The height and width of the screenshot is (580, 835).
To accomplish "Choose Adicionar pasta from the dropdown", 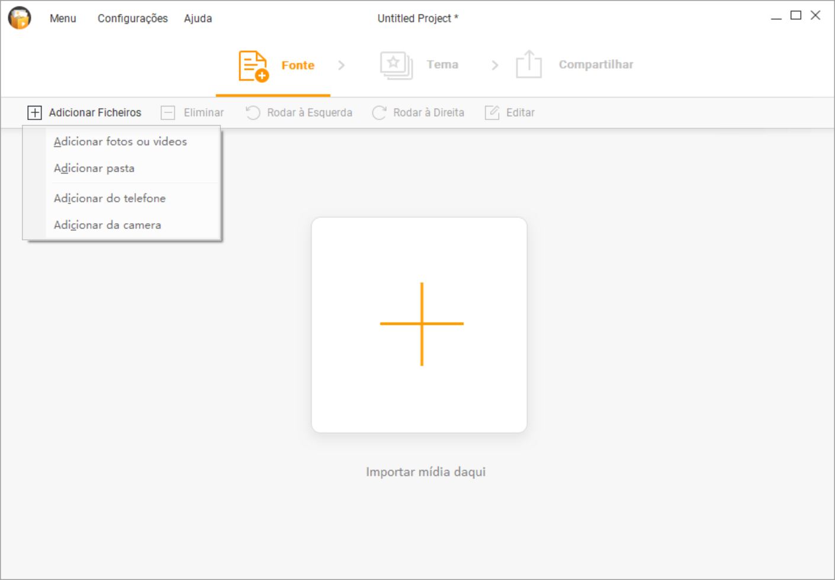I will (x=94, y=168).
